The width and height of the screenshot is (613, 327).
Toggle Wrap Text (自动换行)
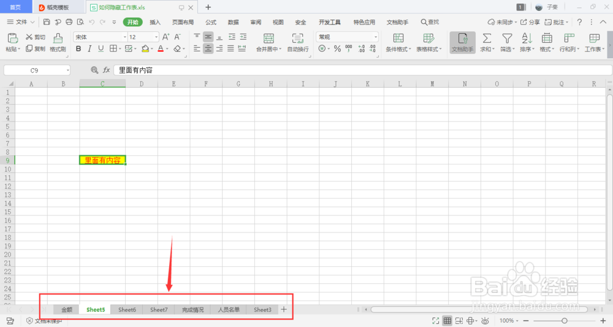(298, 42)
